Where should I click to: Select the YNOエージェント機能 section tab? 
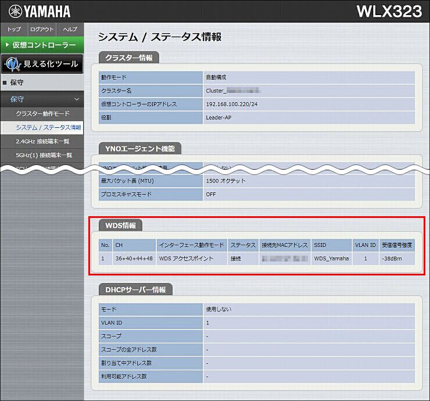140,149
